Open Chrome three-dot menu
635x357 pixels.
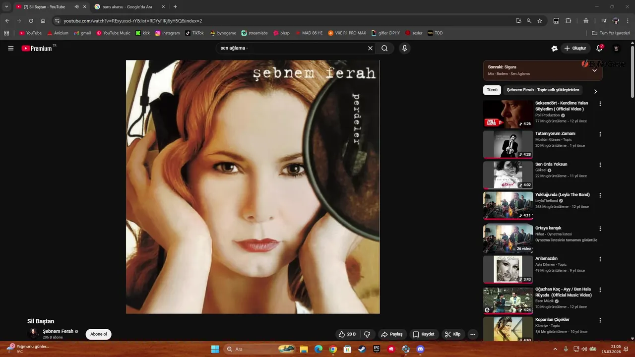[x=628, y=21]
